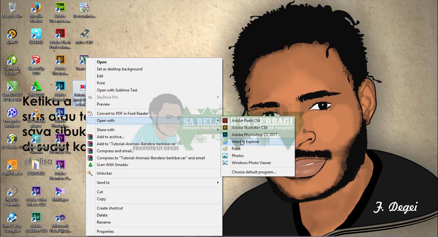Open with Windows Photo Viewer
This screenshot has height=237, width=438.
tap(258, 163)
